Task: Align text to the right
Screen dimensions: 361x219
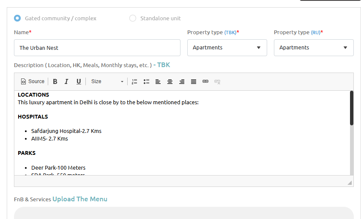Action: coord(182,81)
